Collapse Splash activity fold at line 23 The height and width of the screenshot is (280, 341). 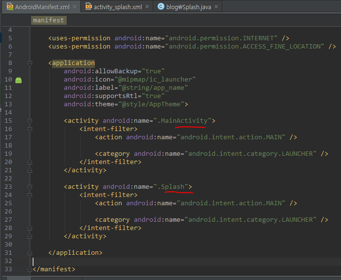click(30, 187)
